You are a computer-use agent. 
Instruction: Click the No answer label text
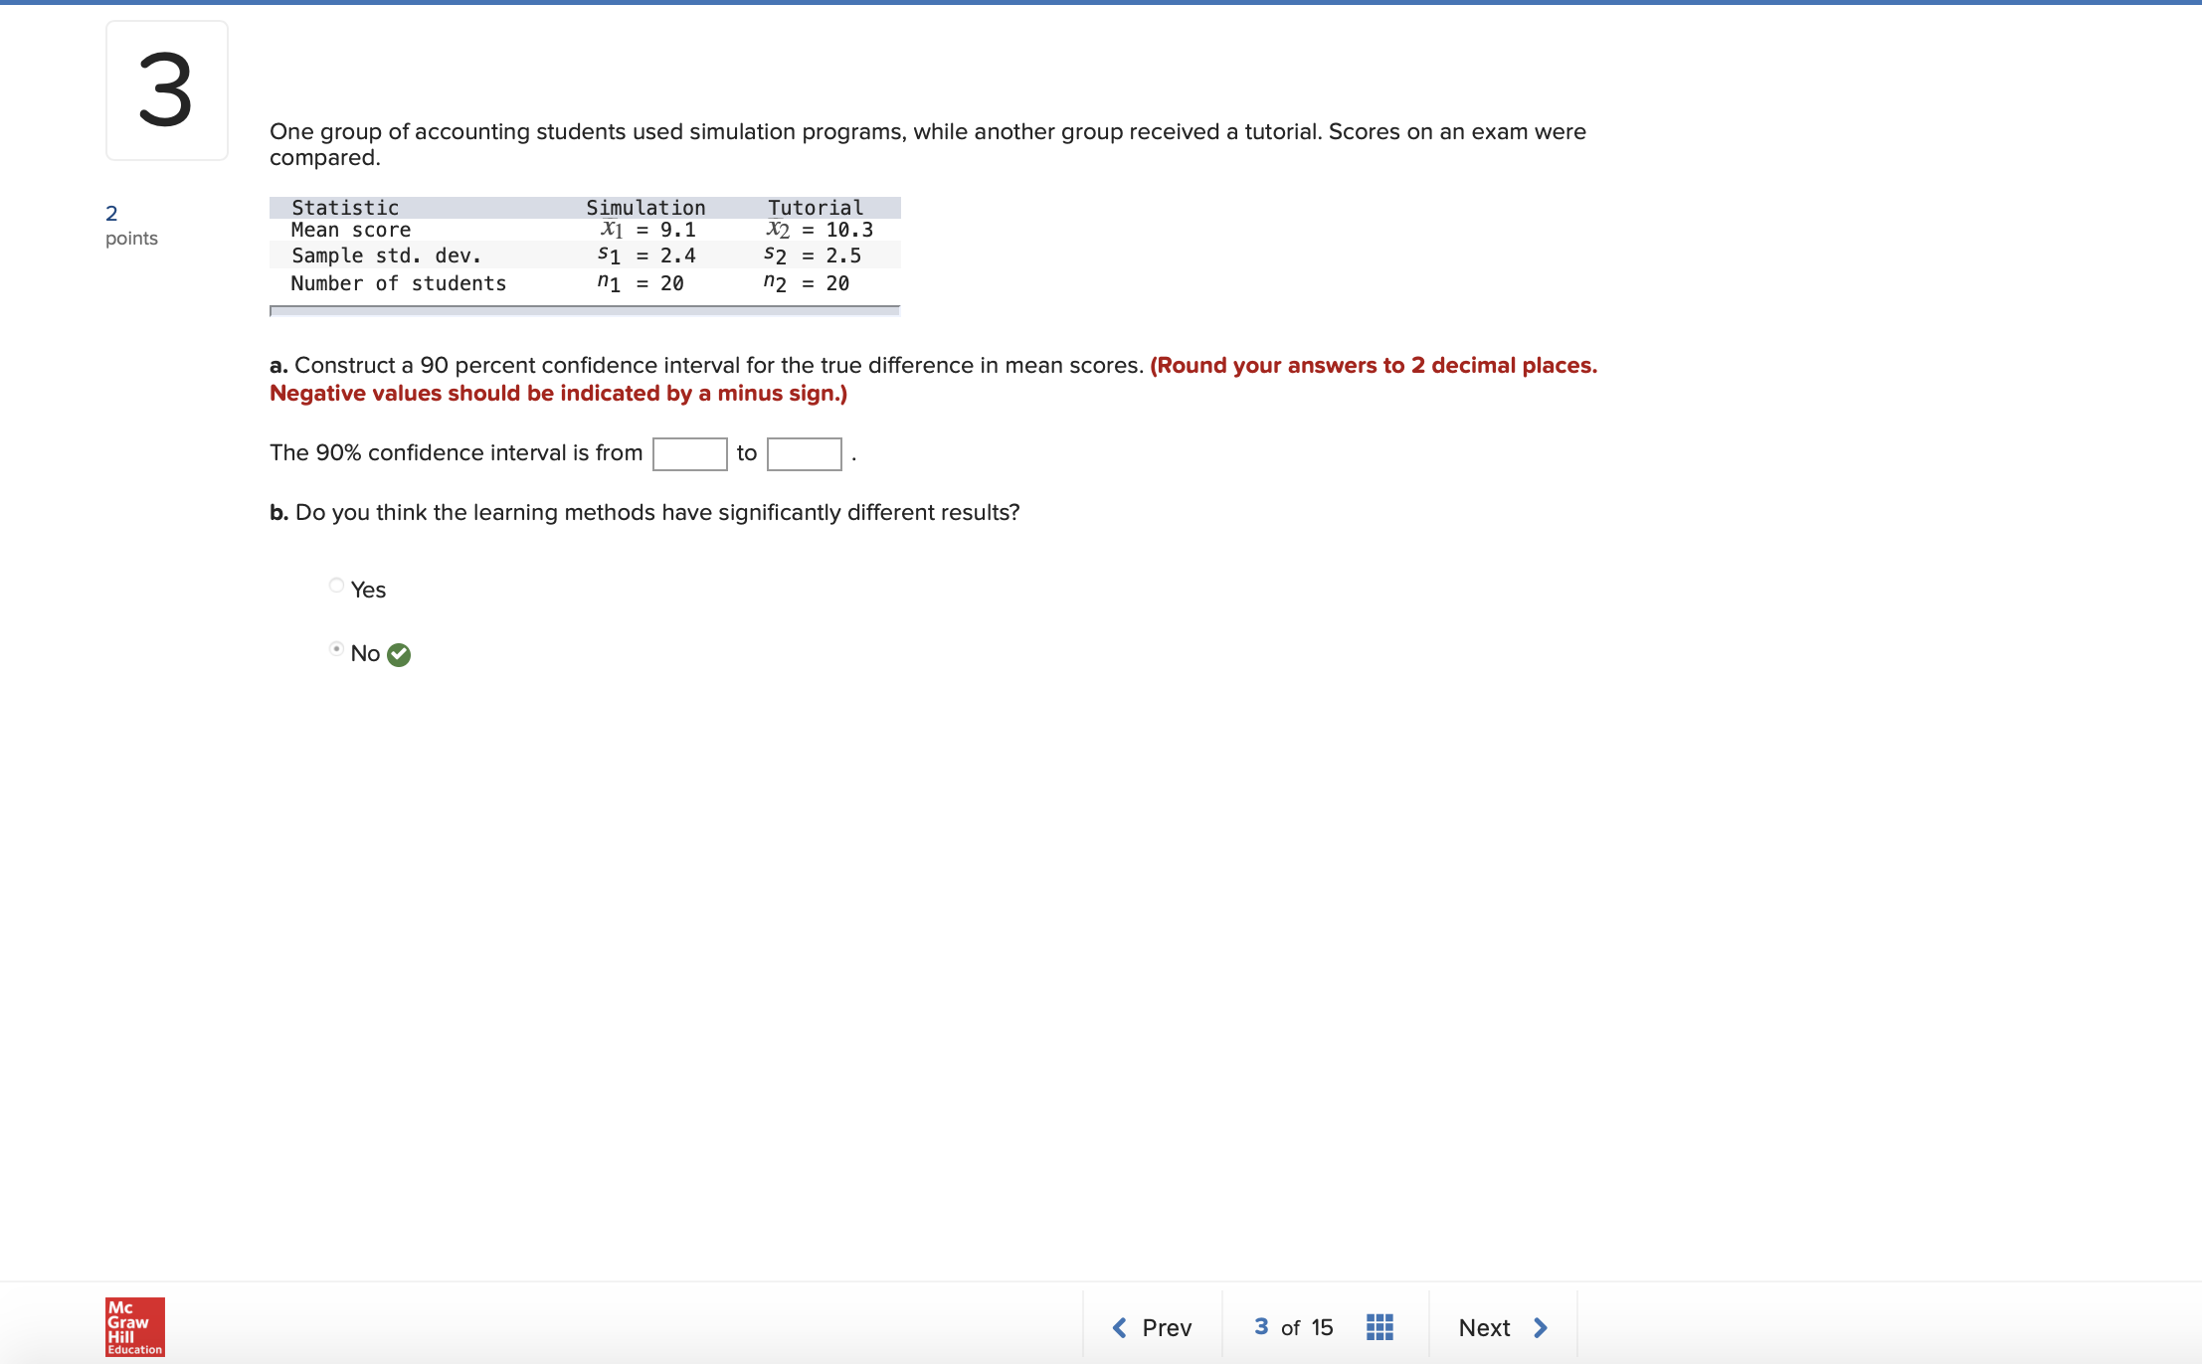(x=365, y=653)
